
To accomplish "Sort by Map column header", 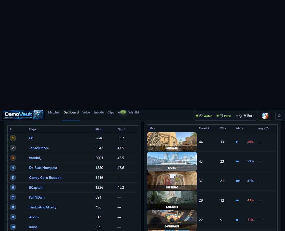I will pos(152,128).
